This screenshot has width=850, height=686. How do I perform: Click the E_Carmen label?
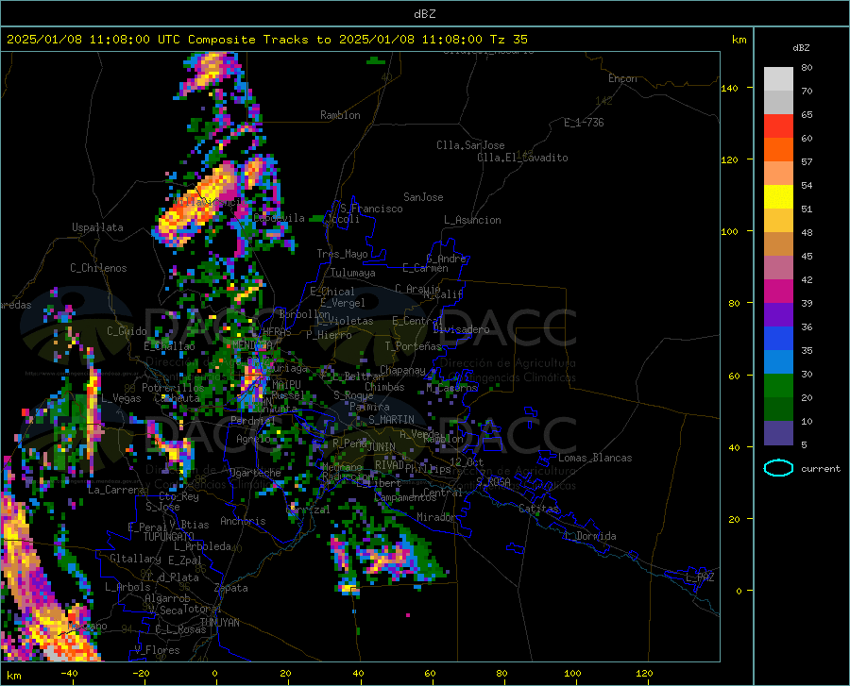pyautogui.click(x=425, y=268)
